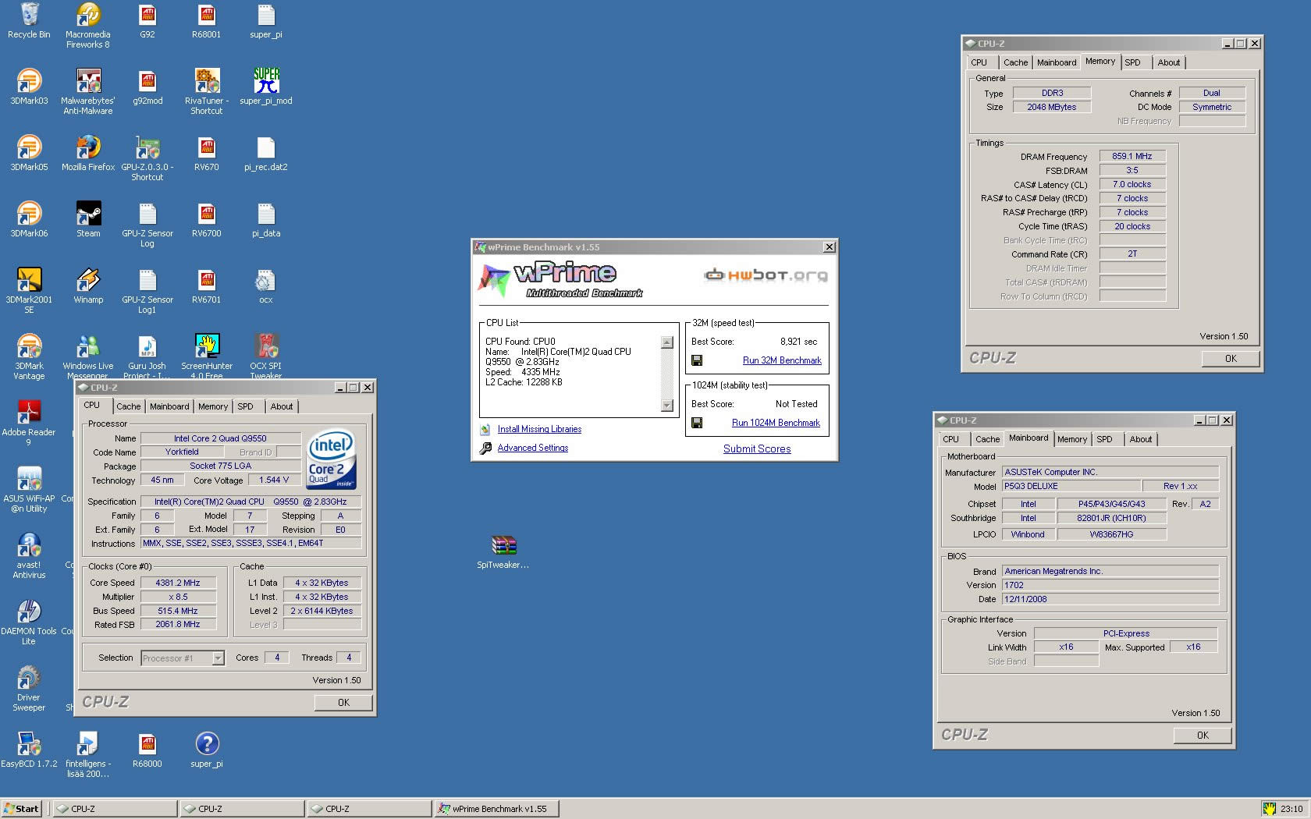
Task: Click the Core Speed value 4381.2 MHz
Action: coord(178,583)
